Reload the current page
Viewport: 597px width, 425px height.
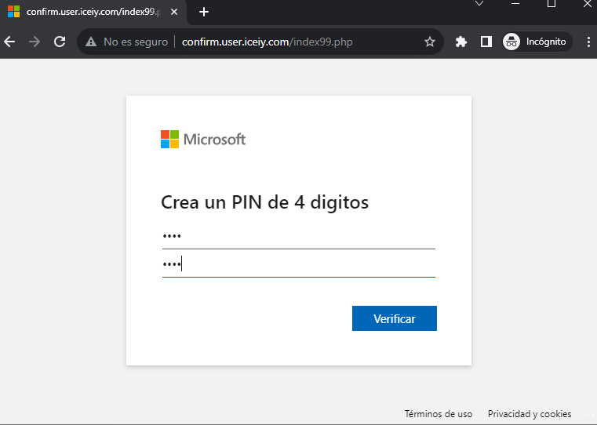click(x=60, y=42)
